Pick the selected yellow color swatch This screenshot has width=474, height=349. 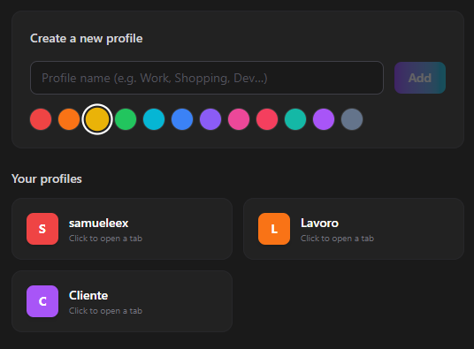pyautogui.click(x=97, y=119)
